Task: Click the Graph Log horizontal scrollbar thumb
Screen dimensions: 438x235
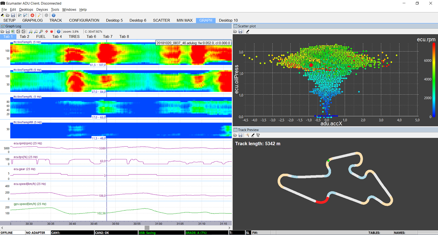Action: click(x=147, y=228)
